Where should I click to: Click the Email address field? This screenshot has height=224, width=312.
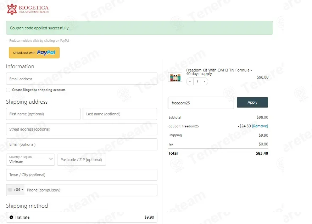[x=82, y=79]
